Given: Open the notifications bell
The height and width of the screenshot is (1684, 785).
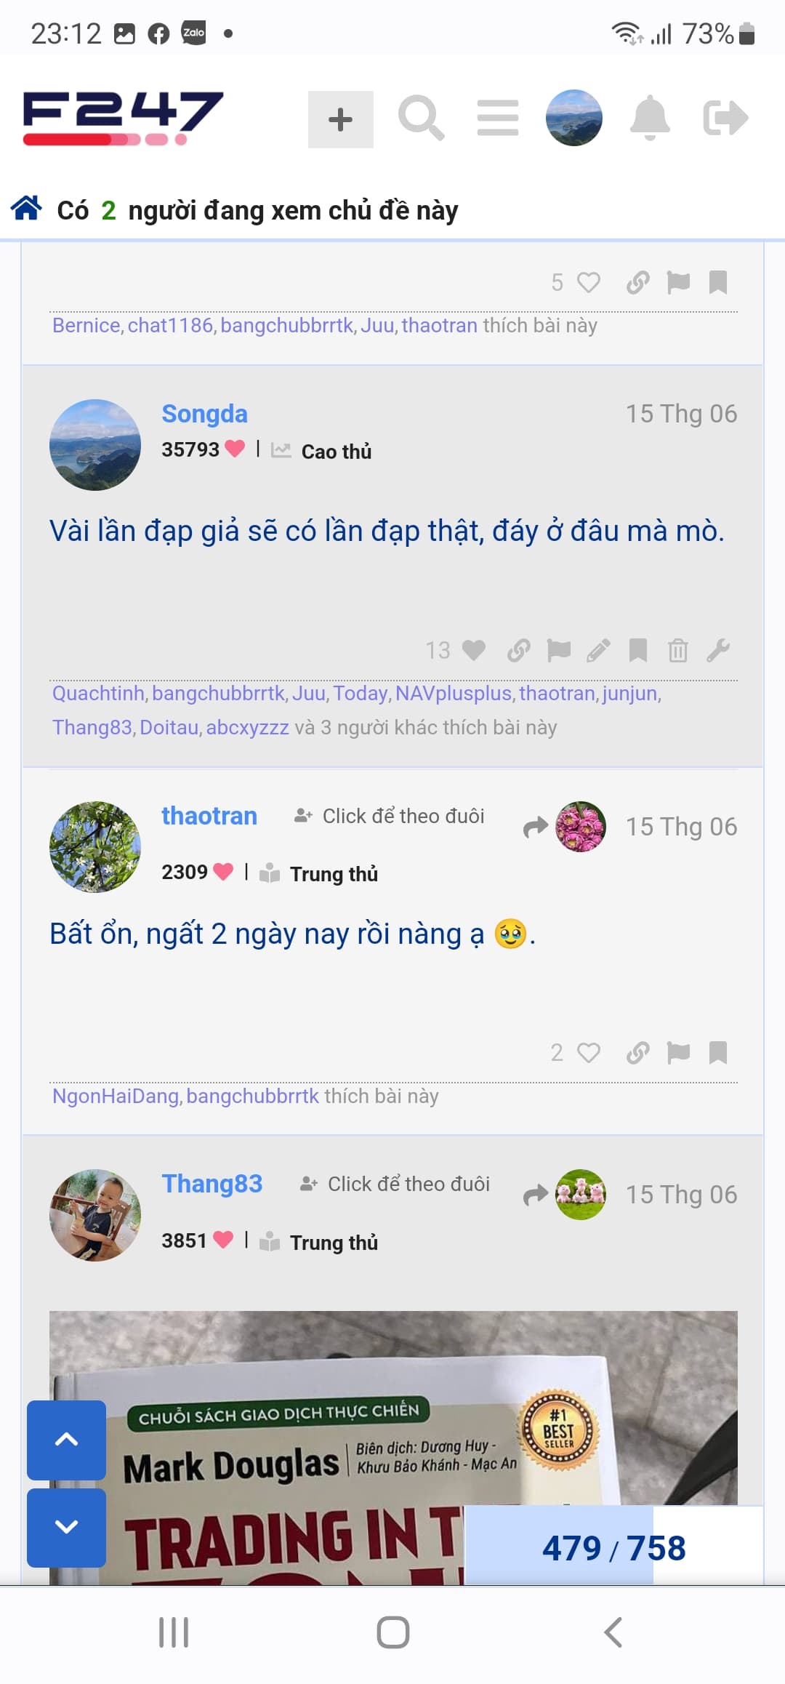Looking at the screenshot, I should pos(650,118).
